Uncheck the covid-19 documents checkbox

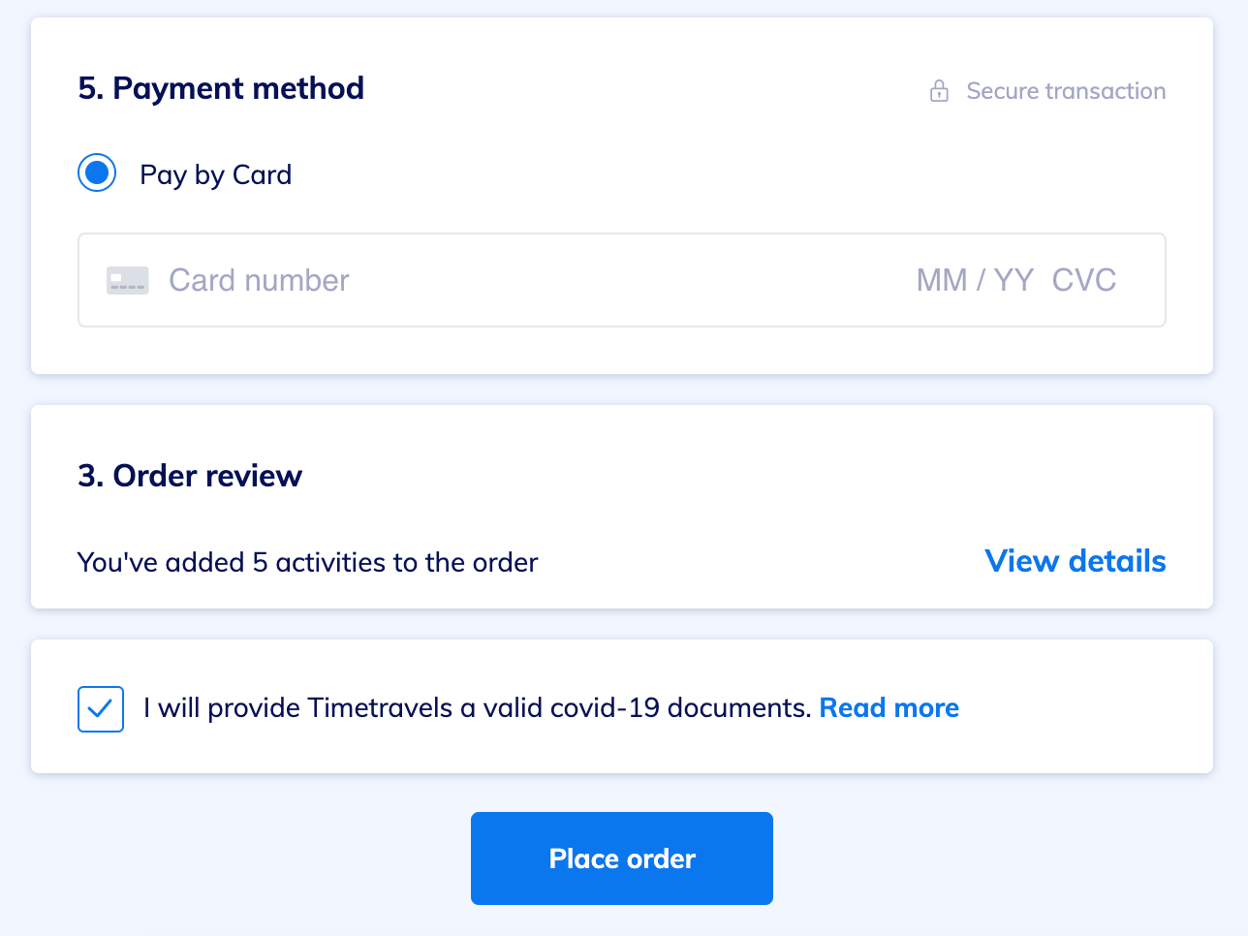(101, 709)
